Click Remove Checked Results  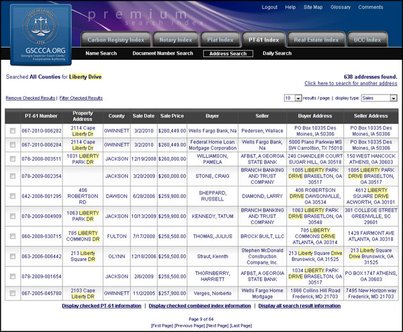pos(30,98)
